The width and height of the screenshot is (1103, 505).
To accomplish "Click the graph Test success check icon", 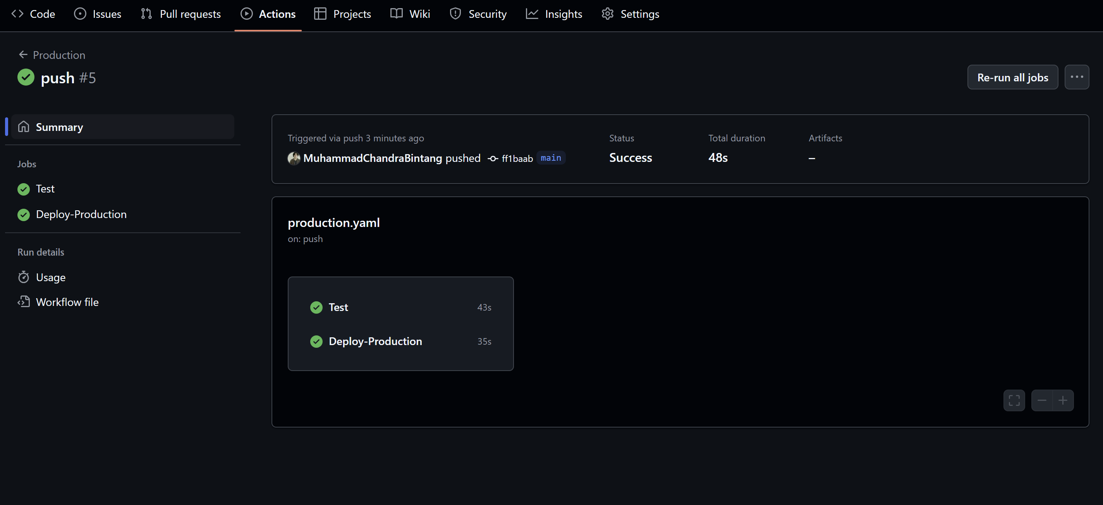I will [316, 307].
